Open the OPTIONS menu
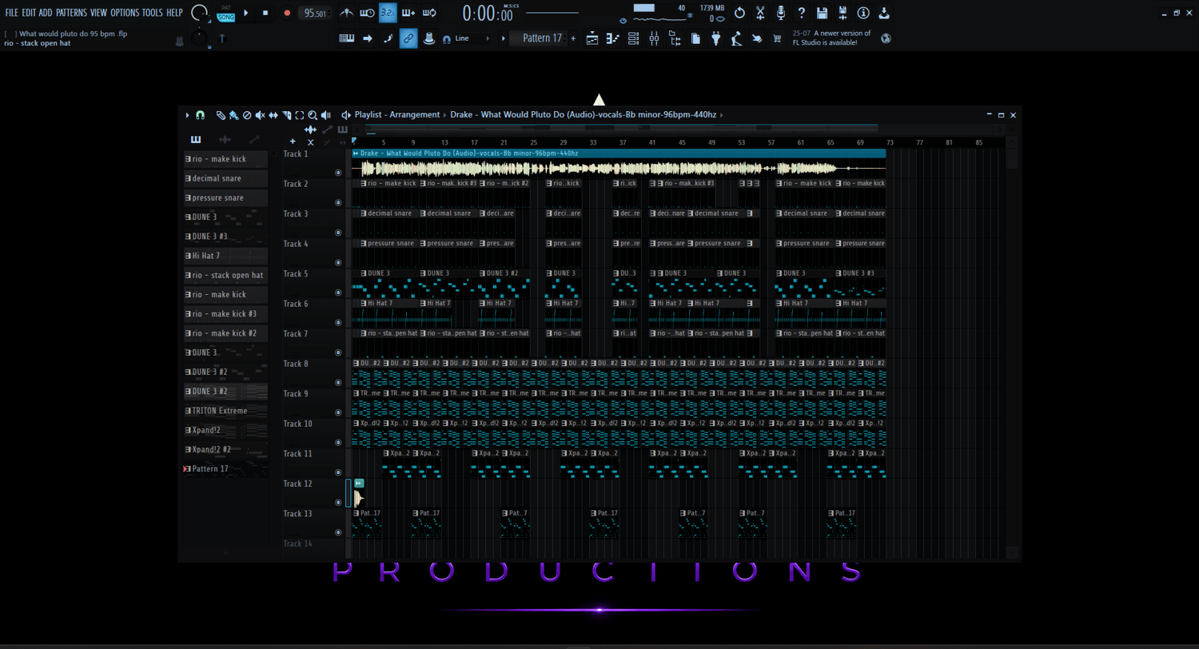 click(125, 13)
